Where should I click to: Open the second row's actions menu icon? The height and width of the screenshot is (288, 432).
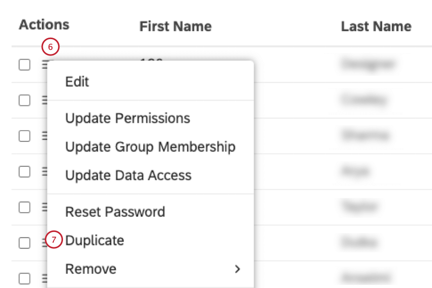[x=45, y=100]
